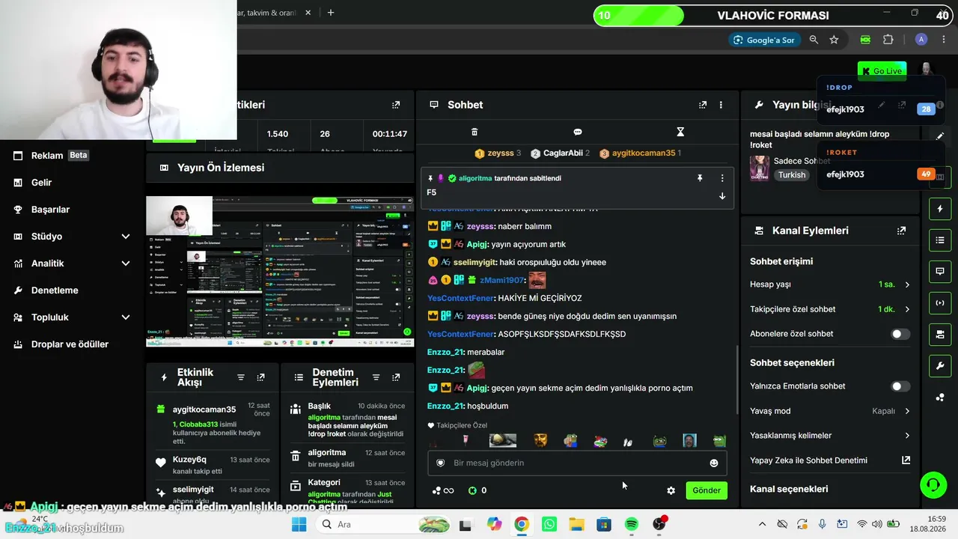
Task: Click the channel actions icon in right rail
Action: [940, 334]
